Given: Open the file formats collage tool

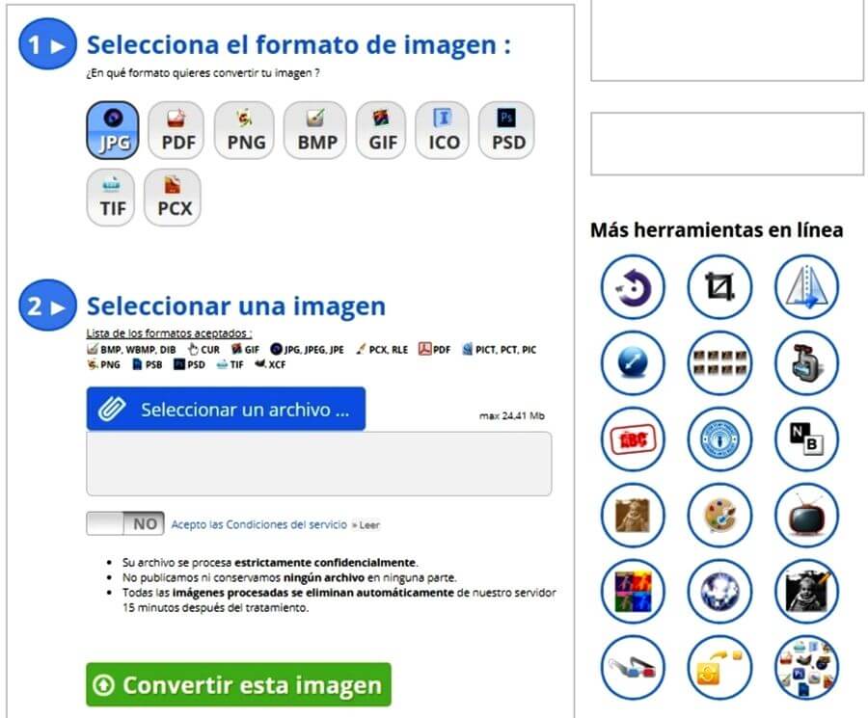Looking at the screenshot, I should pyautogui.click(x=806, y=667).
